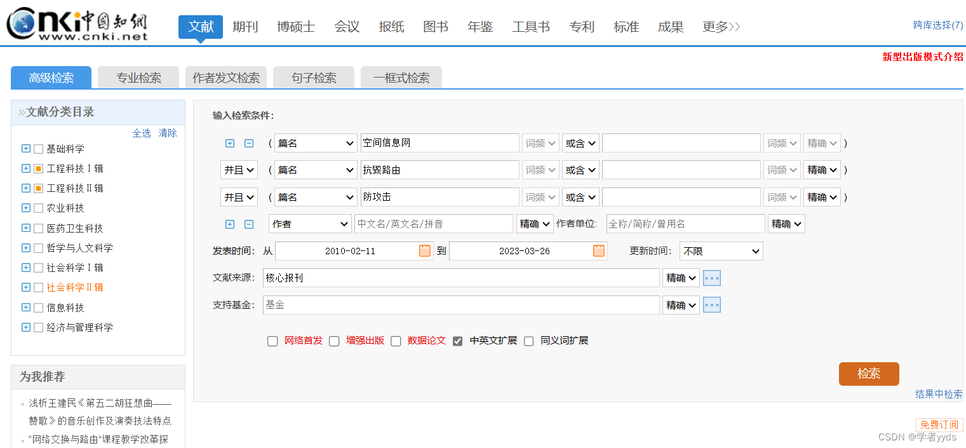Click the "..." selector beside 支持基金
Screen dimensions: 966x448
(711, 304)
